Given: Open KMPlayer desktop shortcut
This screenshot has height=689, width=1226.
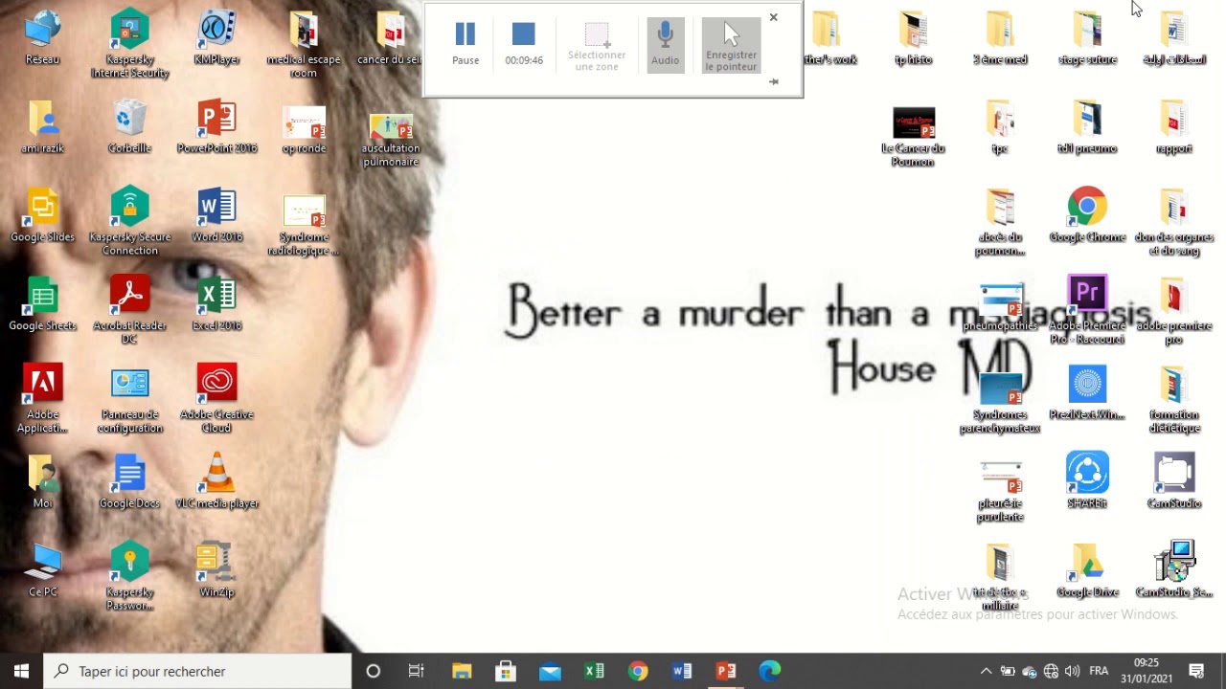Looking at the screenshot, I should (x=216, y=38).
